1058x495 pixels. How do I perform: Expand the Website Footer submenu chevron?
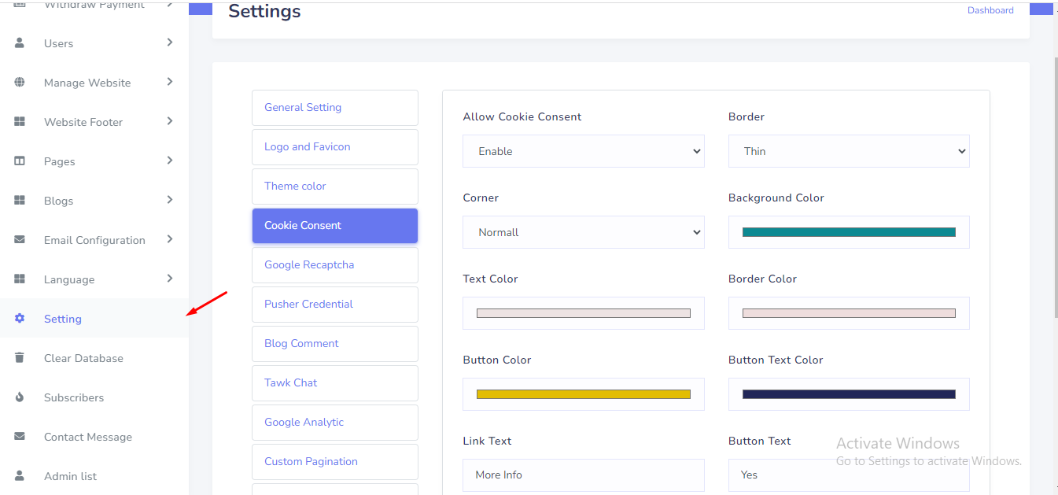[169, 121]
